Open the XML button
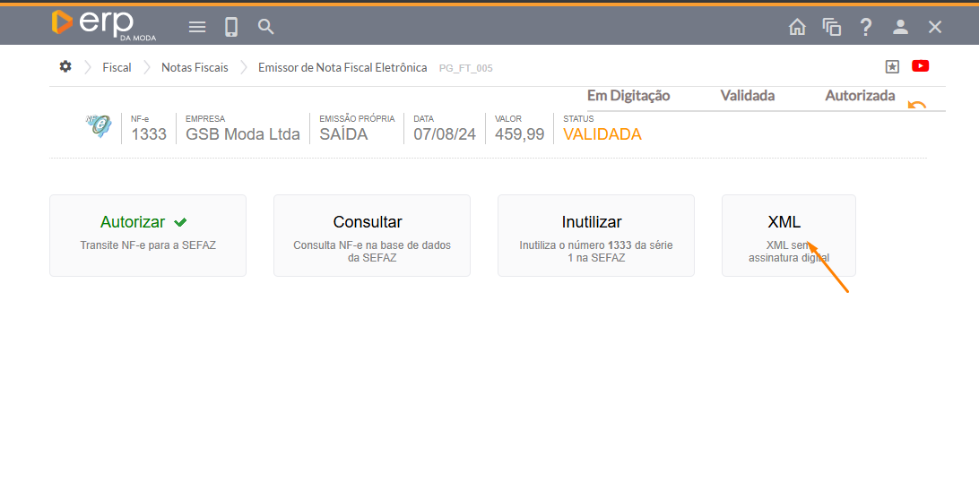Image resolution: width=979 pixels, height=498 pixels. (x=788, y=236)
